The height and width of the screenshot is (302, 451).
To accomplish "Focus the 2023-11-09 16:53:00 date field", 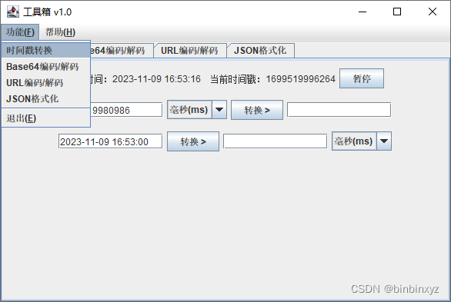I will (111, 141).
